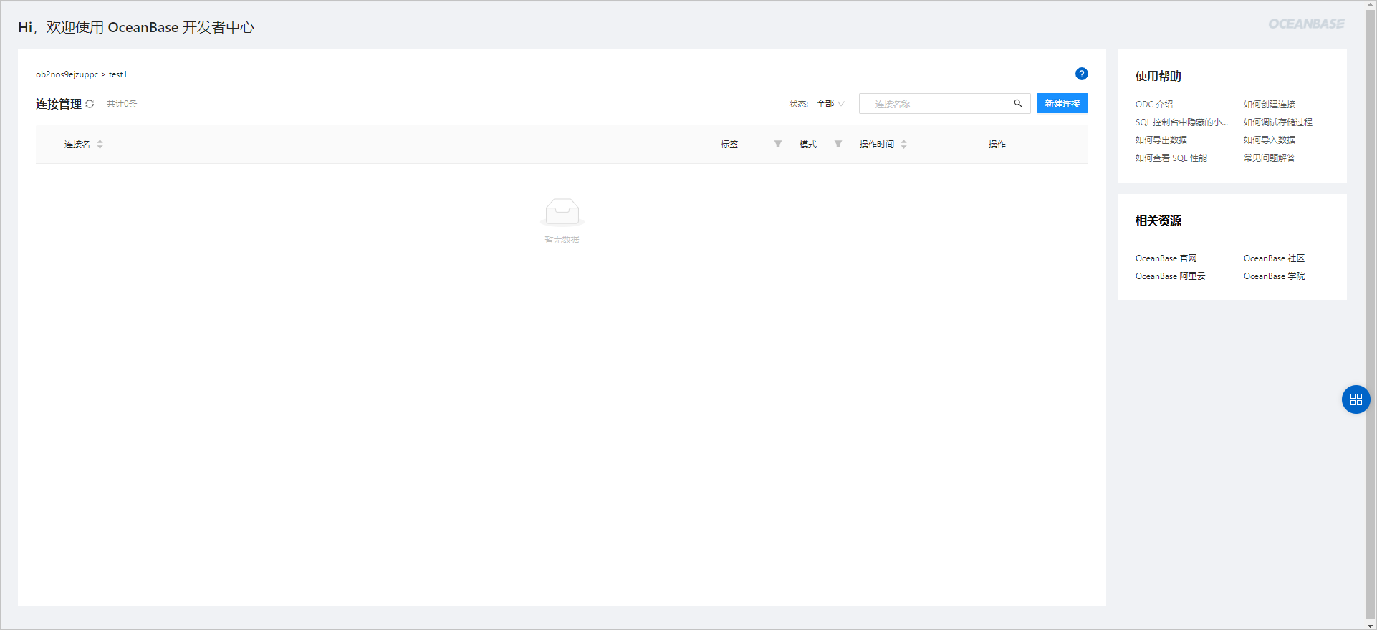Click the search magnifier icon

pyautogui.click(x=1017, y=104)
